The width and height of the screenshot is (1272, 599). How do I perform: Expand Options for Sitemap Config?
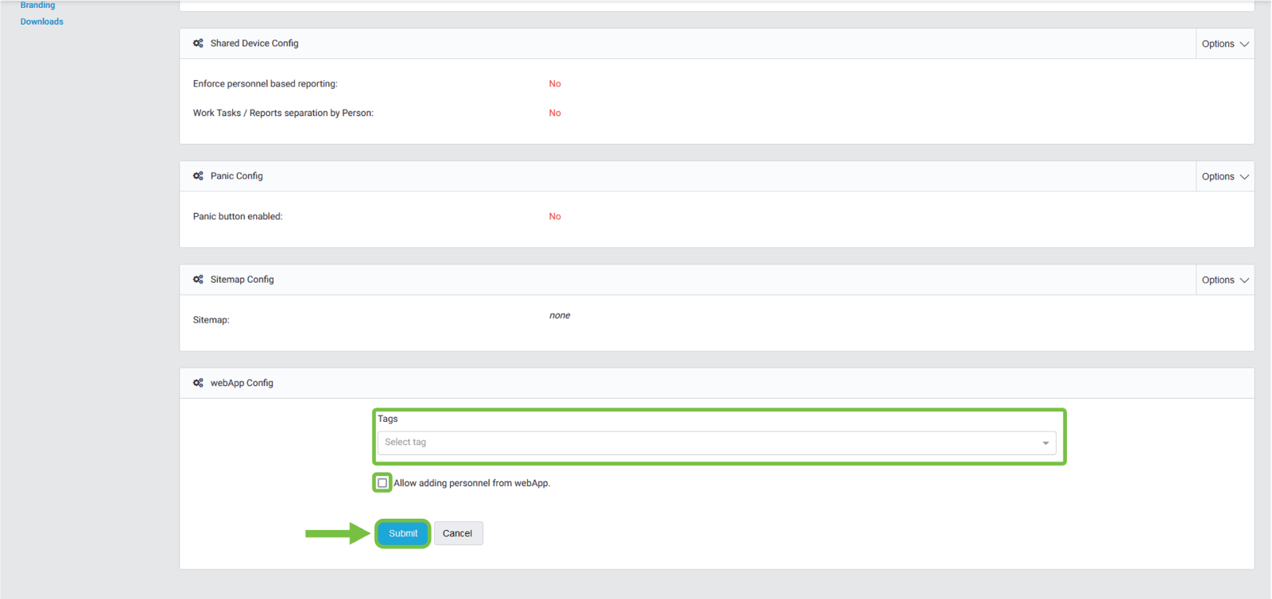[x=1224, y=280]
